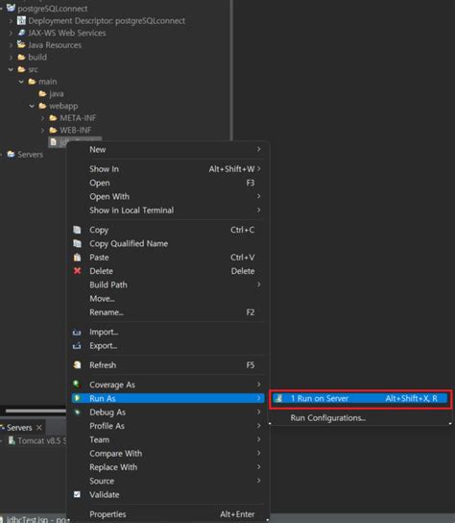
Task: Click the META-INF folder icon
Action: point(54,117)
